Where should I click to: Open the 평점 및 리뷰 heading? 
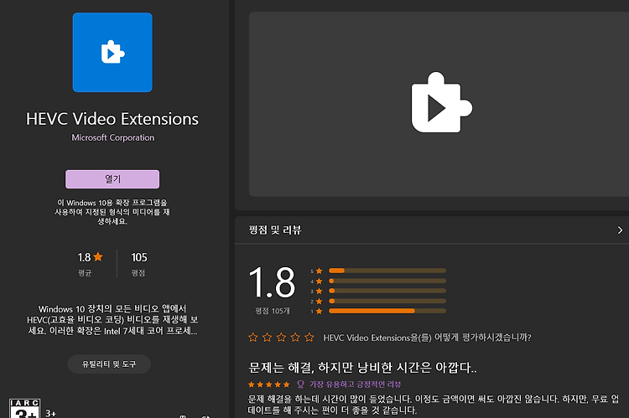(x=275, y=230)
